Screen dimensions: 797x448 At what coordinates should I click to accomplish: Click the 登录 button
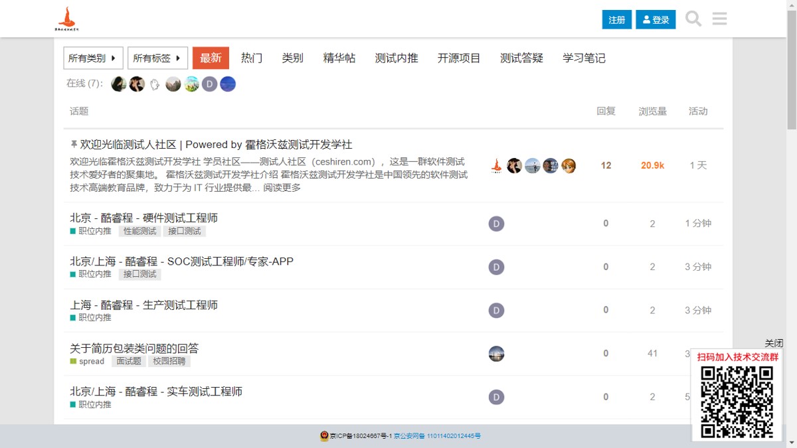point(656,20)
